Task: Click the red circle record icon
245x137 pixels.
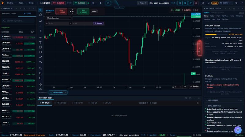Action: point(196,3)
